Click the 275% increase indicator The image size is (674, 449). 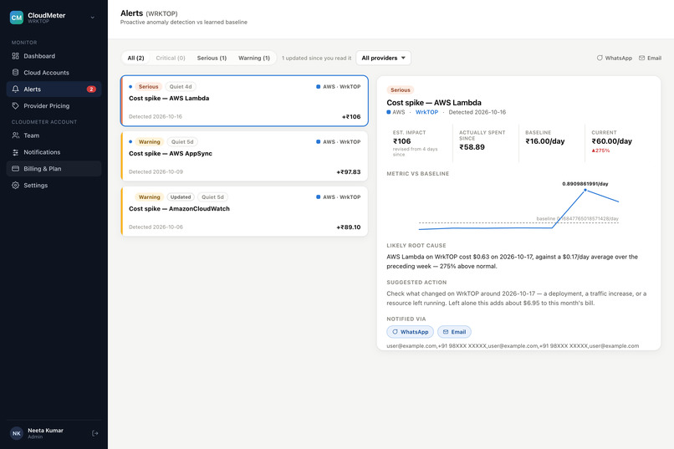point(600,151)
